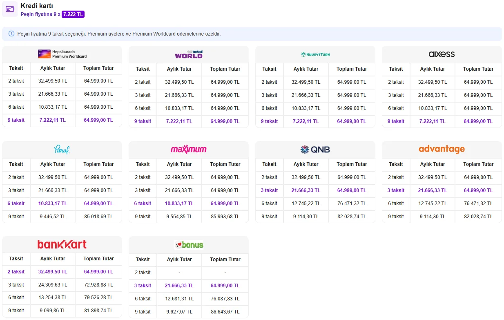Select the Advantage card logo
504x320 pixels.
(442, 149)
